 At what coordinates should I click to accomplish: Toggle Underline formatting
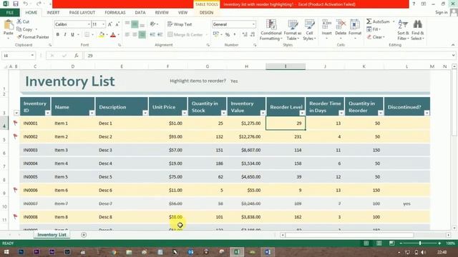72,35
